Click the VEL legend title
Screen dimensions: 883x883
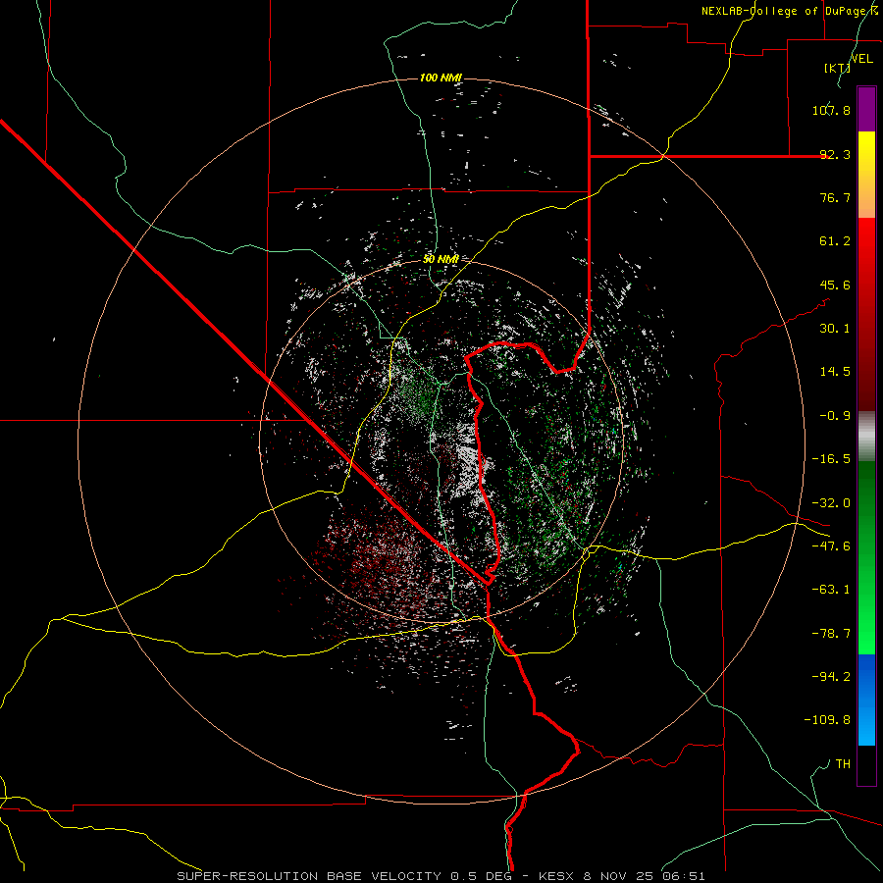coord(861,59)
